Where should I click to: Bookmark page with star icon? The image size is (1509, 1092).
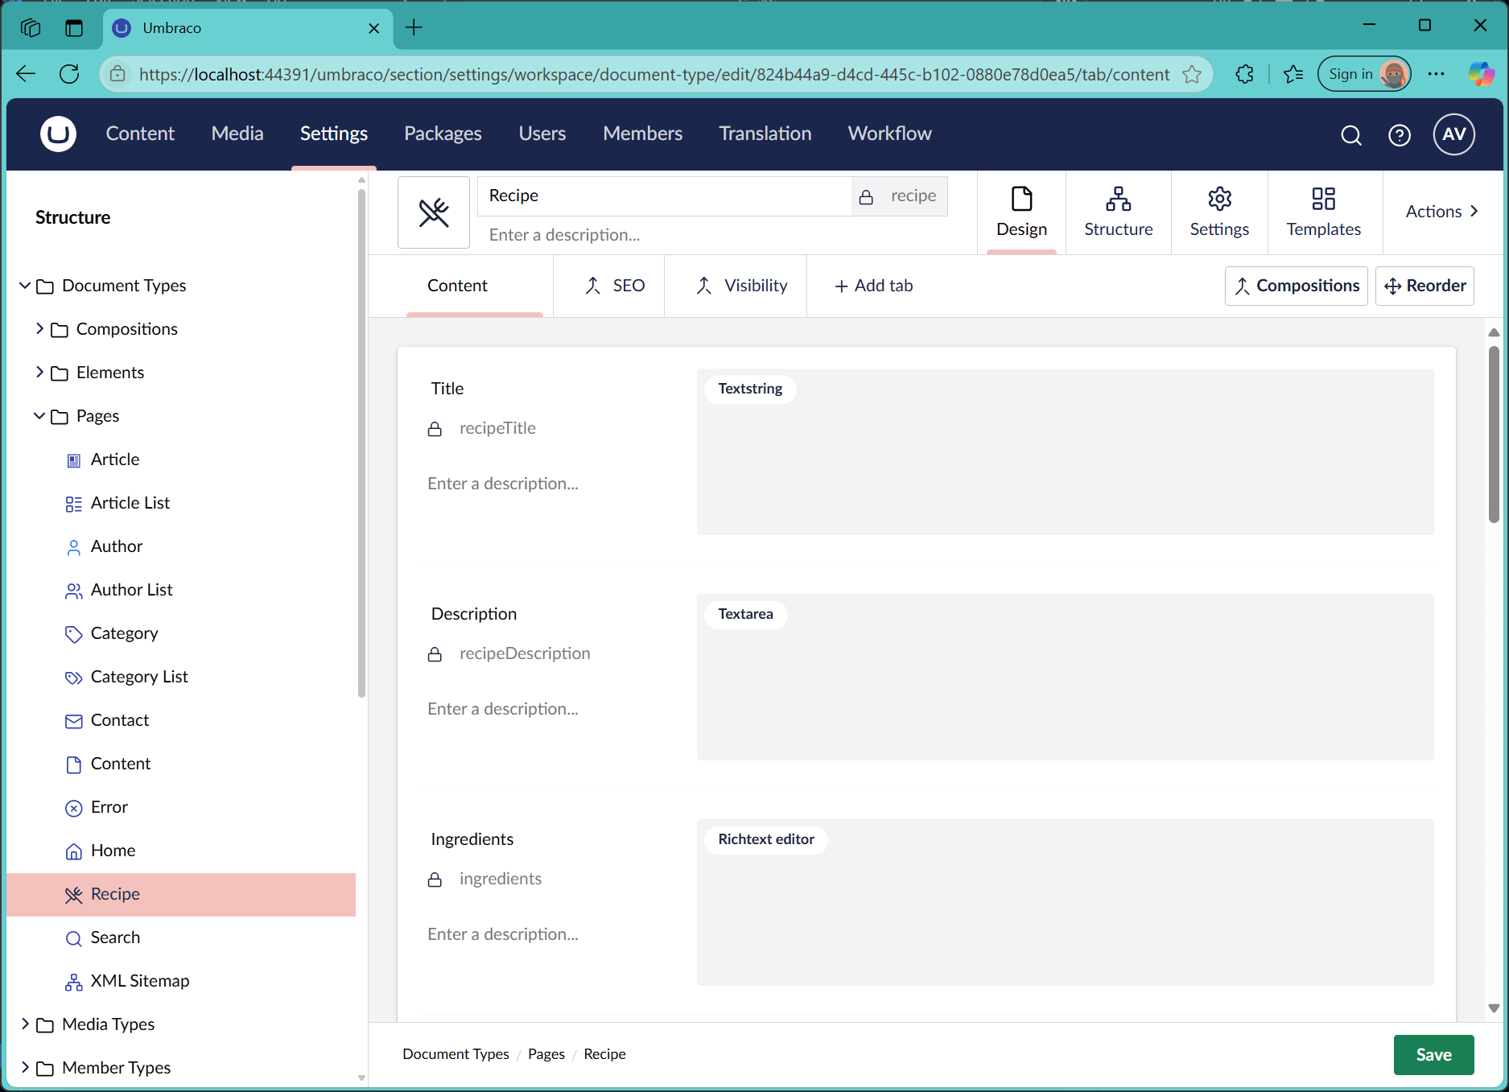tap(1192, 74)
